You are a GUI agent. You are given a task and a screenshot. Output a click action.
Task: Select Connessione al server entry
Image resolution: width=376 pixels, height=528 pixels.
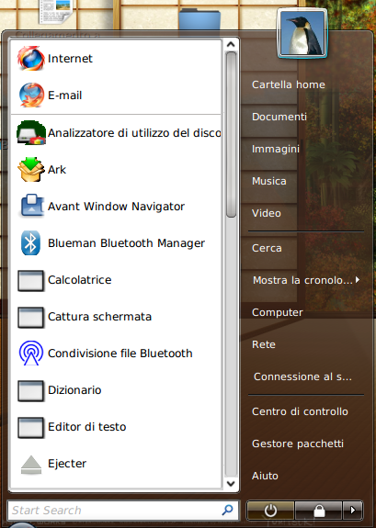[302, 376]
